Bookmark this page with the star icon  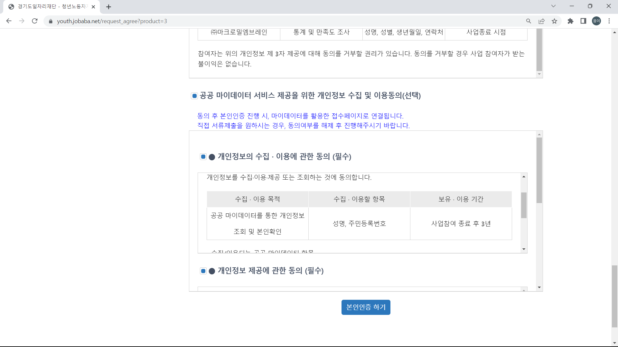point(554,21)
